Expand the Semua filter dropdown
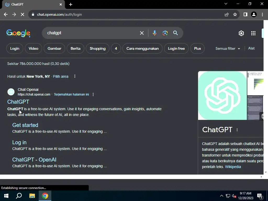268x201 pixels. click(x=228, y=48)
